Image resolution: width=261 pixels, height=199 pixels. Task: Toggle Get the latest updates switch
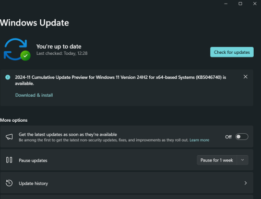click(242, 137)
